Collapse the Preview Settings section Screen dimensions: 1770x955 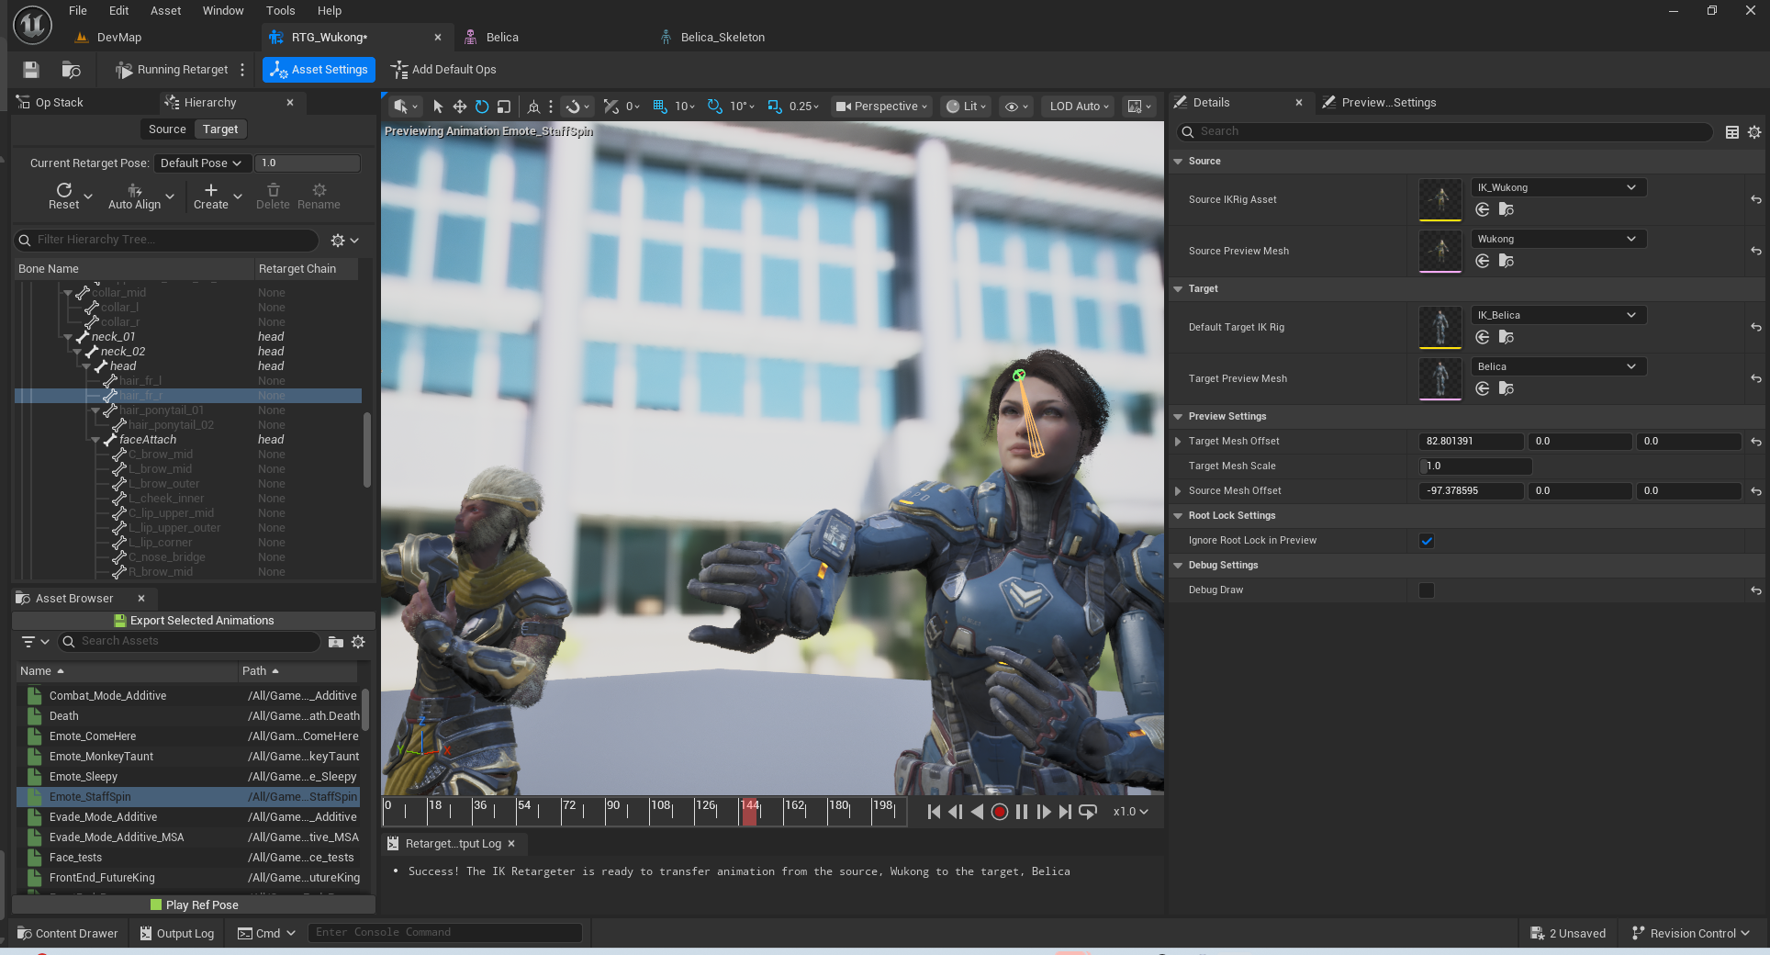[1178, 417]
